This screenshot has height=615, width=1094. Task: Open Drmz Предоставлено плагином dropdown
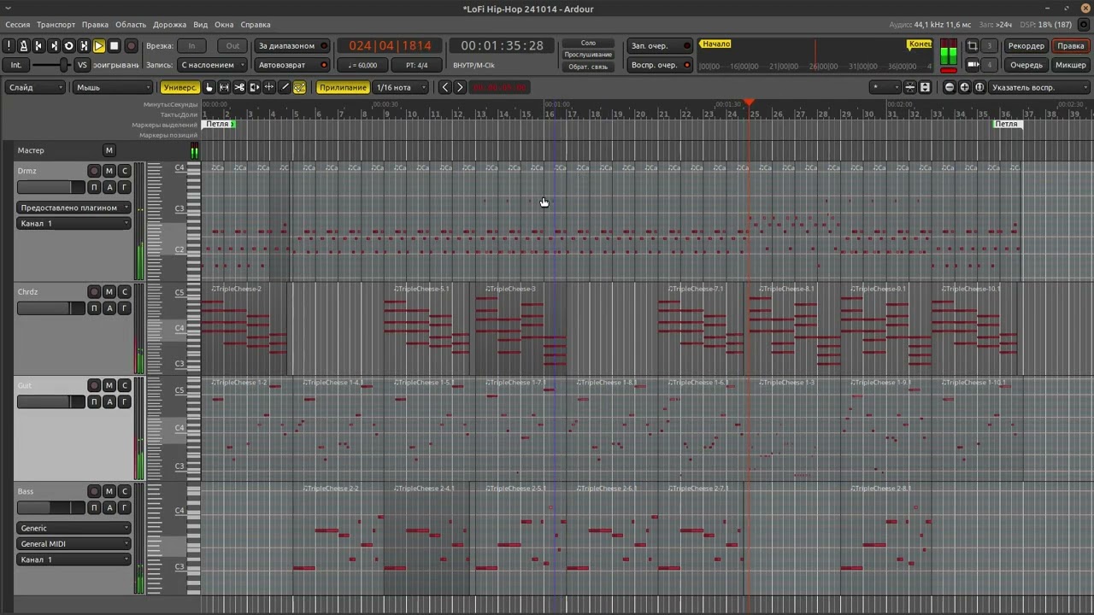(74, 208)
